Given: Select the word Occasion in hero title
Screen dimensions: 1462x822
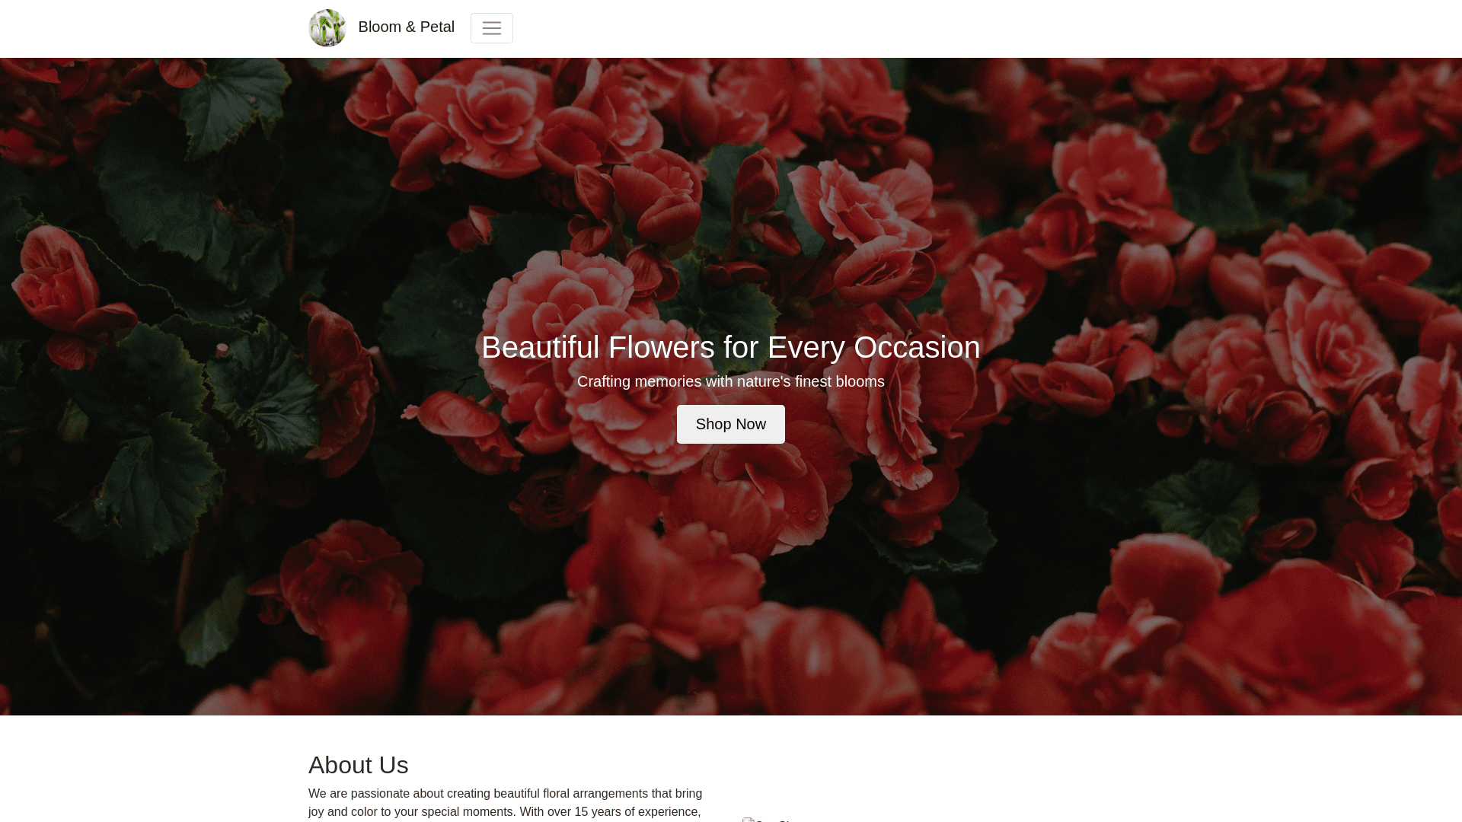Looking at the screenshot, I should click(917, 347).
